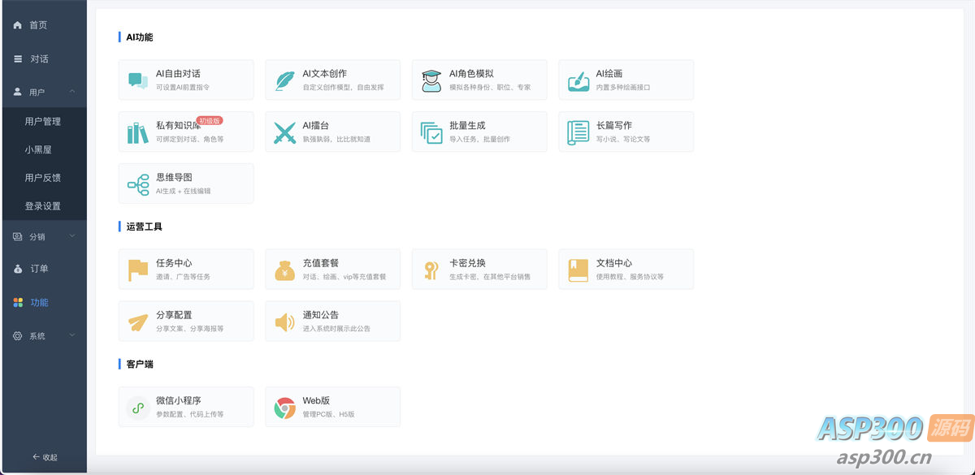The image size is (975, 475).
Task: Click 收起 to collapse the sidebar
Action: pos(46,456)
